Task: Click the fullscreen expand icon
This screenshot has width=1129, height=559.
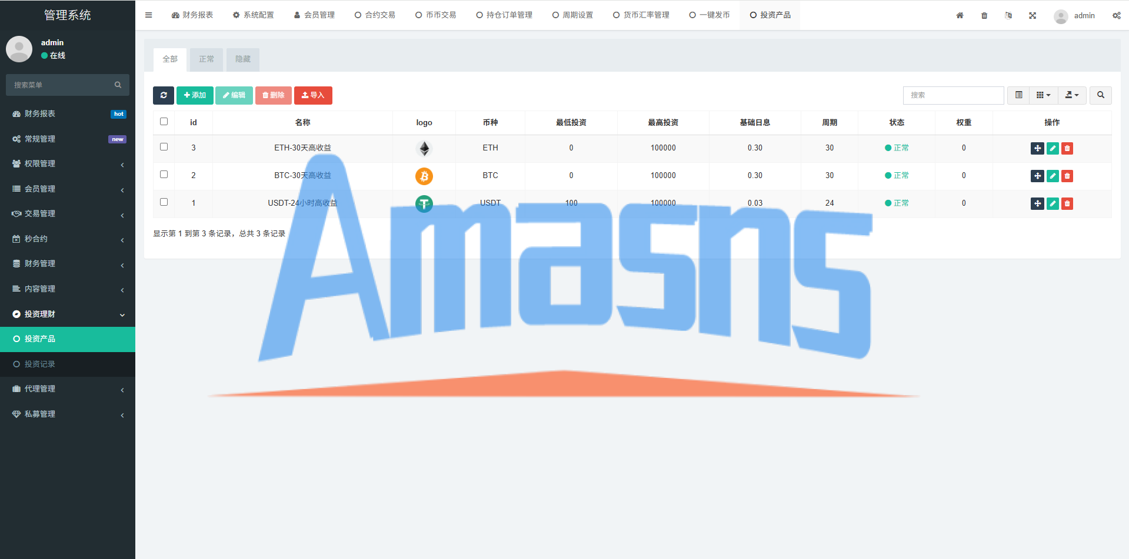Action: (x=1033, y=15)
